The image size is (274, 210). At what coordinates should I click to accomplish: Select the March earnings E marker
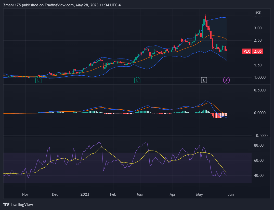coord(137,80)
